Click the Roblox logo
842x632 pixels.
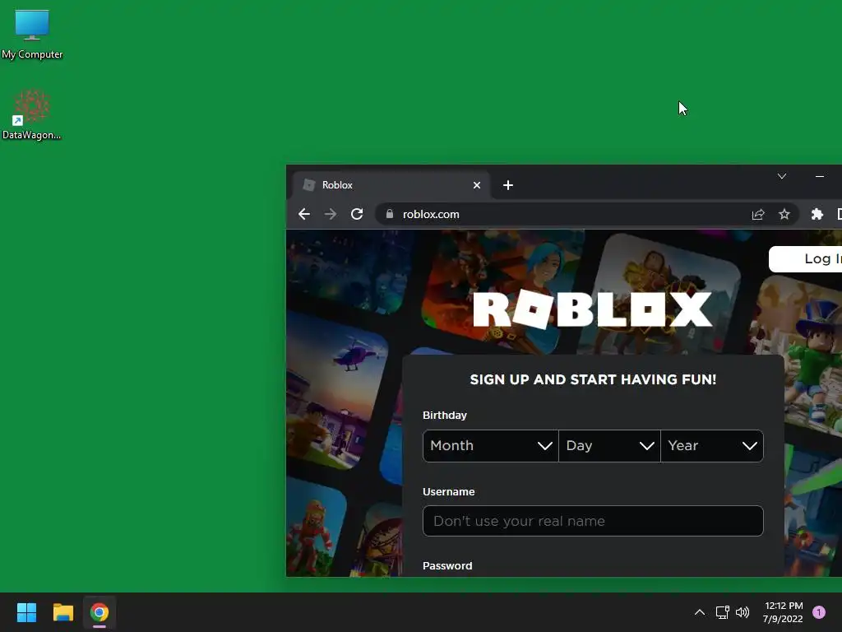(592, 309)
